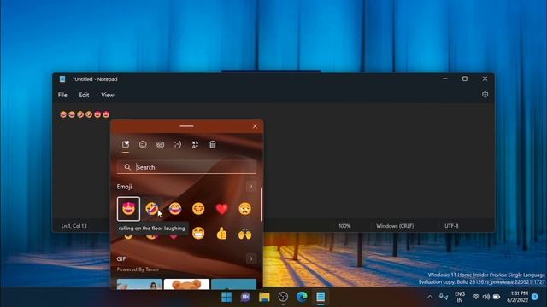Open the volume speaker tray icon
The image size is (547, 307).
coord(486,297)
